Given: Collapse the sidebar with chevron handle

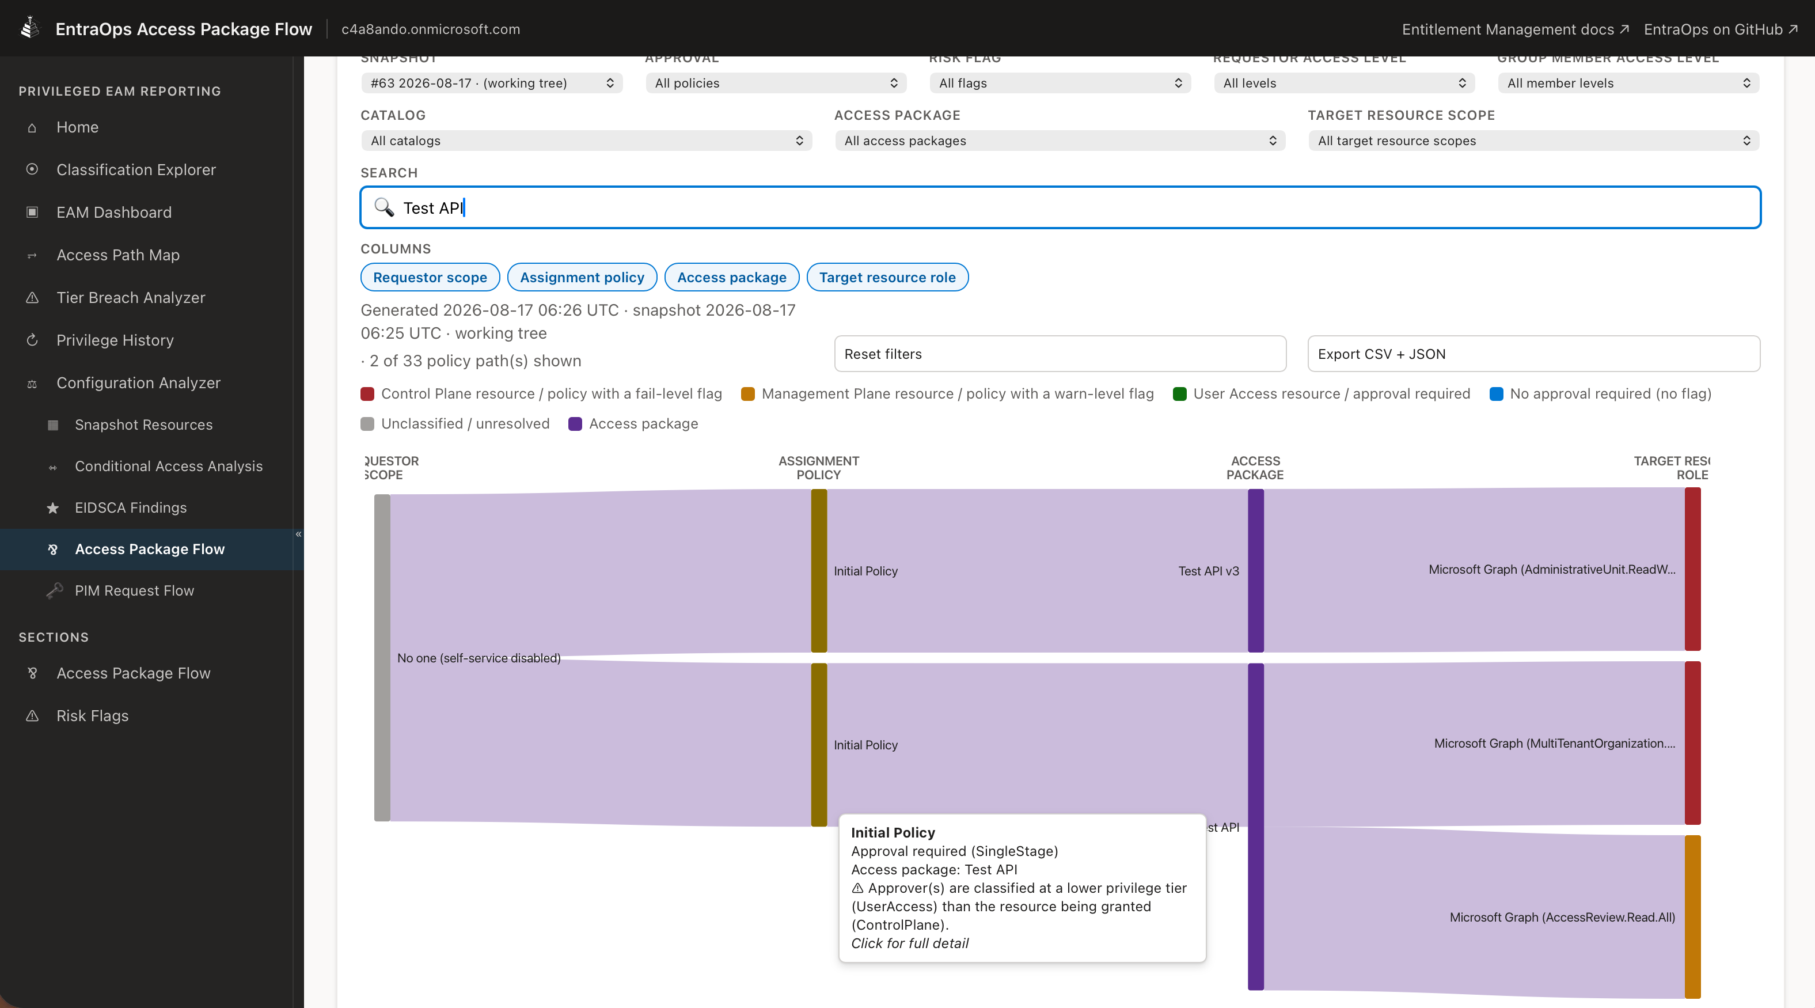Looking at the screenshot, I should coord(299,535).
